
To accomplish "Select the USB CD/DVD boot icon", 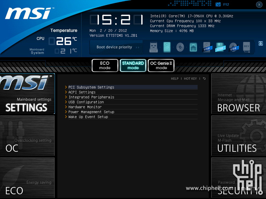I will (234, 47).
